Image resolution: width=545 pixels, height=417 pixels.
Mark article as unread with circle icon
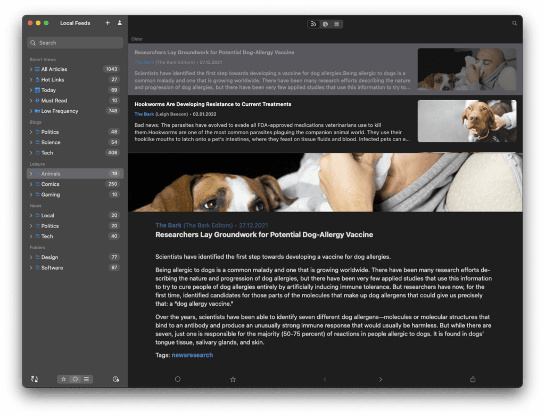pyautogui.click(x=178, y=379)
